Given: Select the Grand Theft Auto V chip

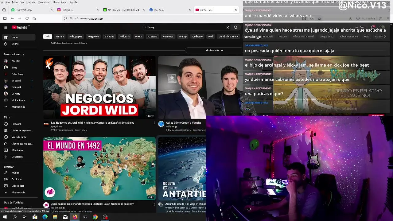Looking at the screenshot, I should click(x=228, y=37).
